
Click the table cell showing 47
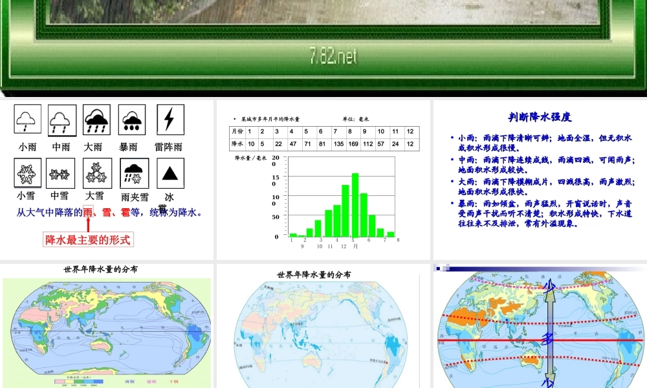pyautogui.click(x=294, y=144)
